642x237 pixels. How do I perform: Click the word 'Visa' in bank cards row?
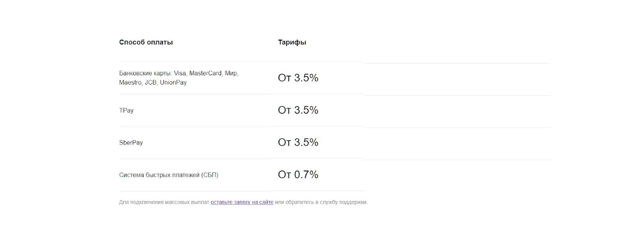pos(180,73)
